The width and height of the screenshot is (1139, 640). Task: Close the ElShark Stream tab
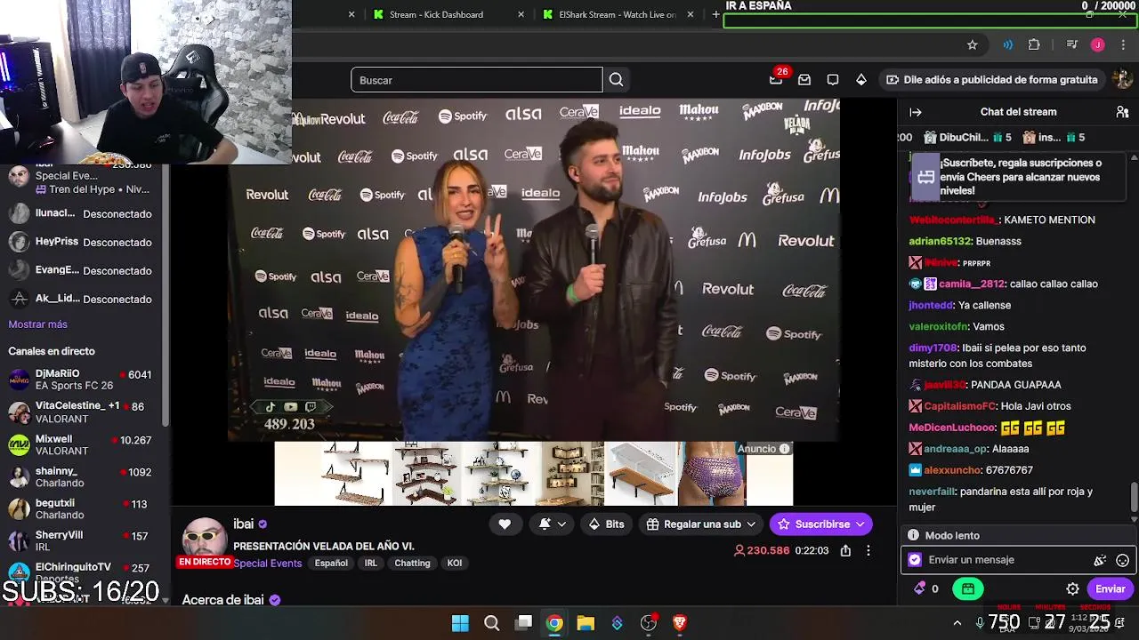(690, 14)
